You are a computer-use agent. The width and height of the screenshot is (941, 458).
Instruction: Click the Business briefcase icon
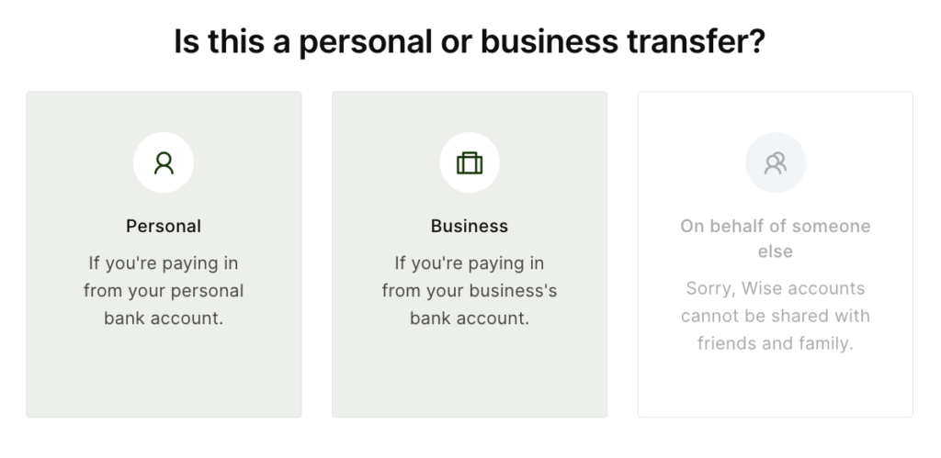[x=470, y=162]
